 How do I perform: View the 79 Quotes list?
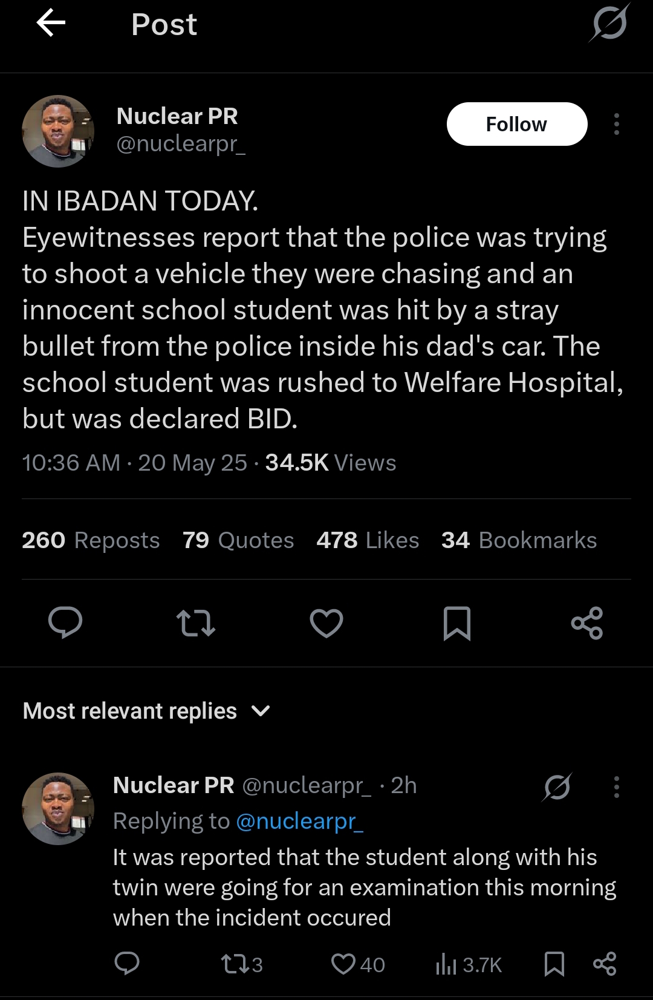(238, 540)
